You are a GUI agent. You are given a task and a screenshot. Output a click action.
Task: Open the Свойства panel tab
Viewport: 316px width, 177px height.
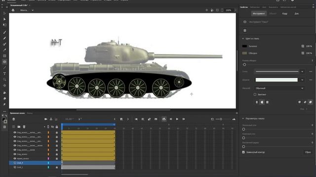[244, 7]
